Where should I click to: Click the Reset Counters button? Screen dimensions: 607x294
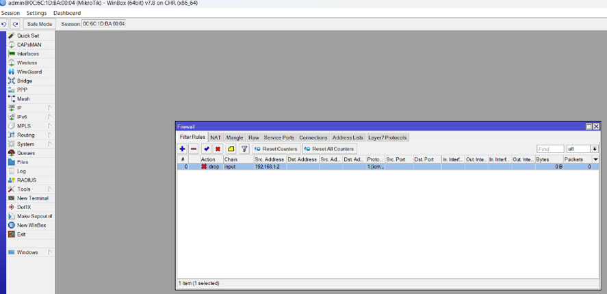point(276,149)
